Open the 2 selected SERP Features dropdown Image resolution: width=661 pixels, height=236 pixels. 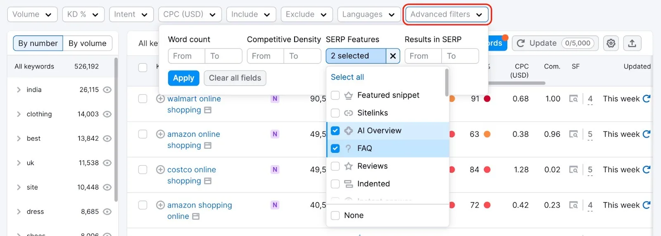click(356, 56)
